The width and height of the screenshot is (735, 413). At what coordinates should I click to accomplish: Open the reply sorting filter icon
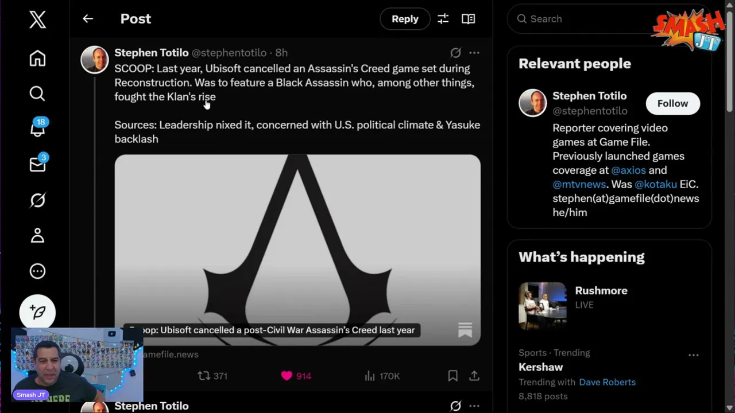coord(443,19)
